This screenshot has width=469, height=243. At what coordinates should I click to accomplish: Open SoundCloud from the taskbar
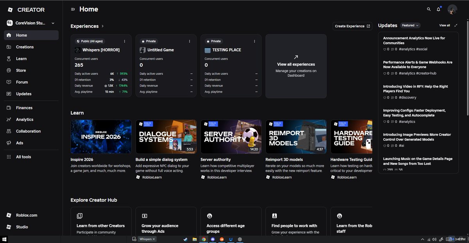(222, 239)
